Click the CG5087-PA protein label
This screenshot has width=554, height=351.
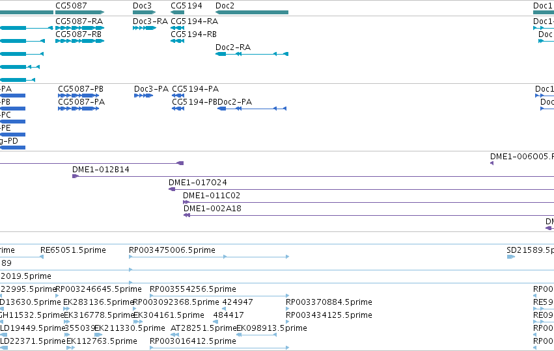click(x=81, y=102)
